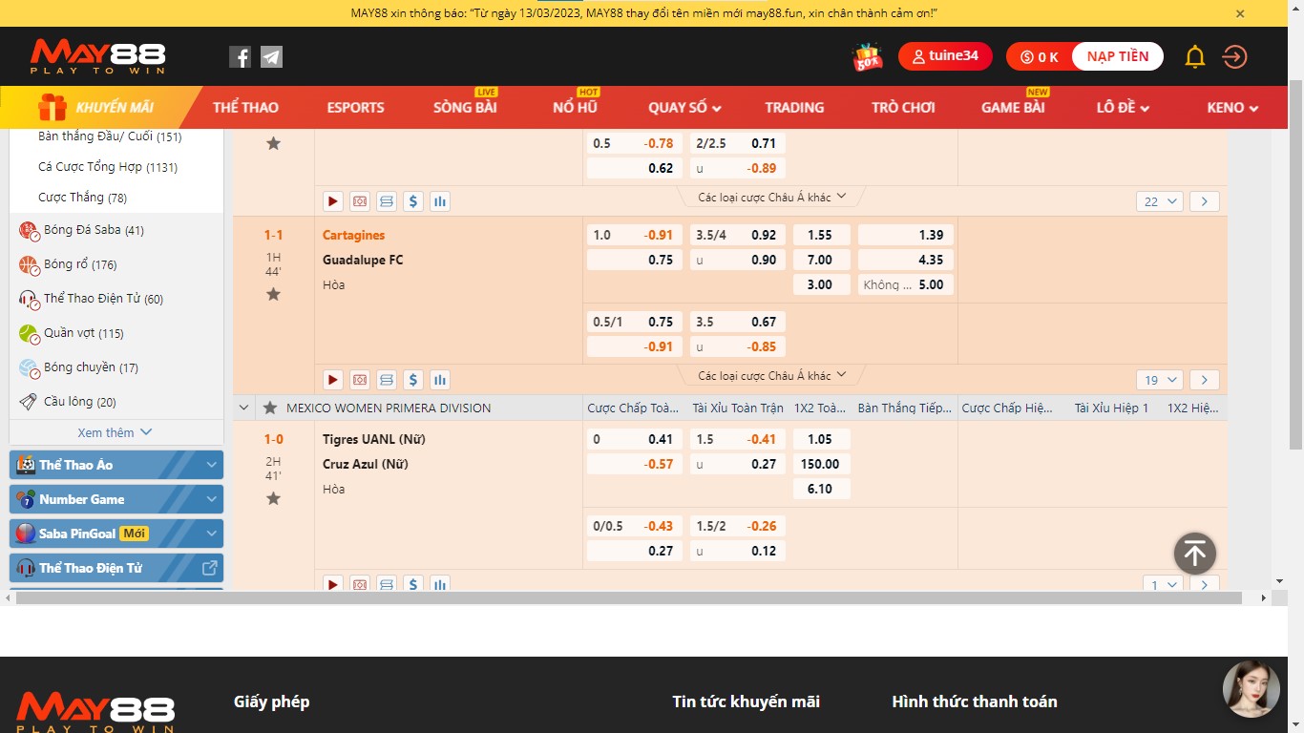This screenshot has height=733, width=1304.
Task: Select the Không 5.00 next goal odds
Action: coord(905,284)
